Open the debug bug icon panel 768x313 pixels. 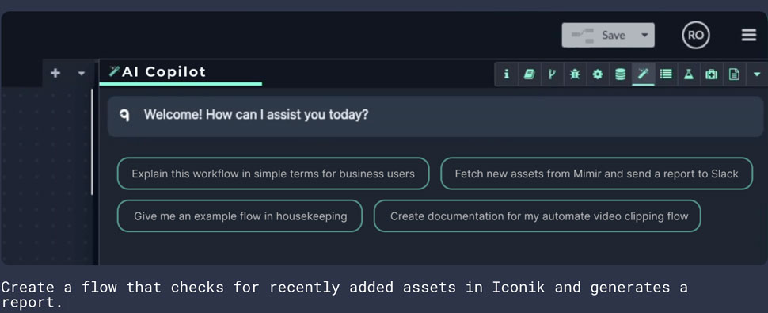tap(575, 74)
